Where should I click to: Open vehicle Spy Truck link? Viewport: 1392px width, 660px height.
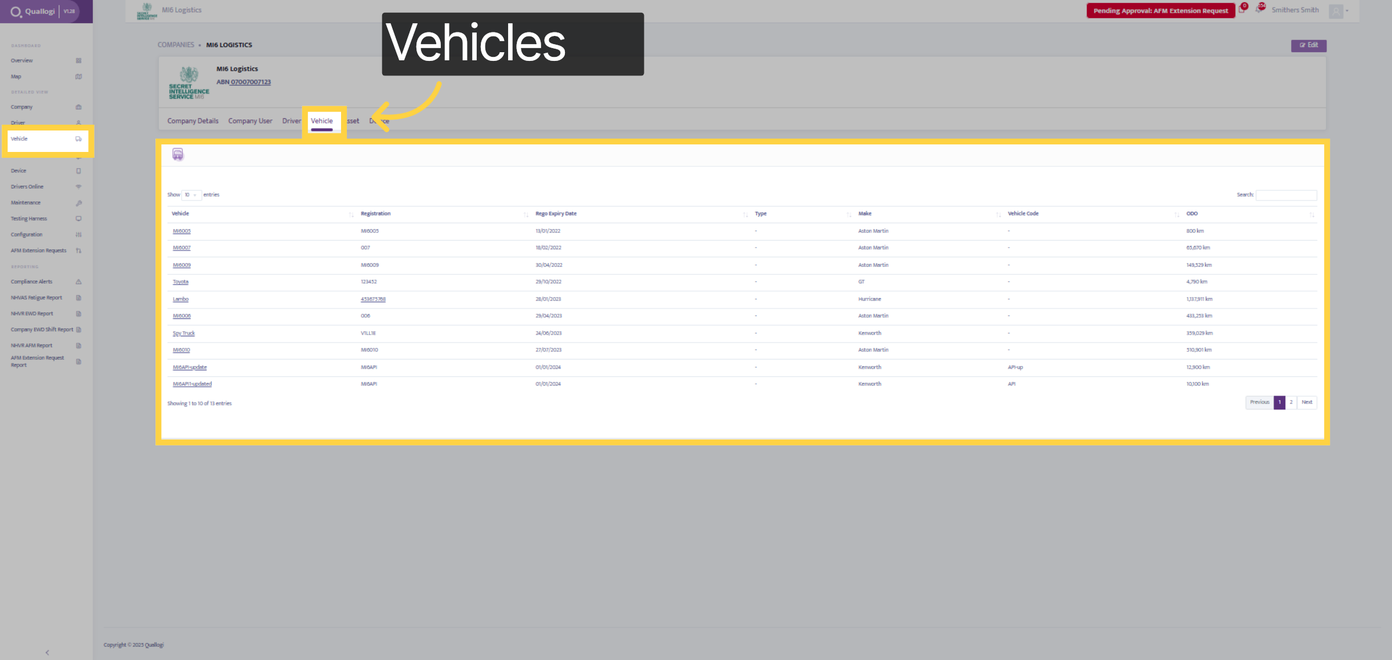tap(183, 333)
